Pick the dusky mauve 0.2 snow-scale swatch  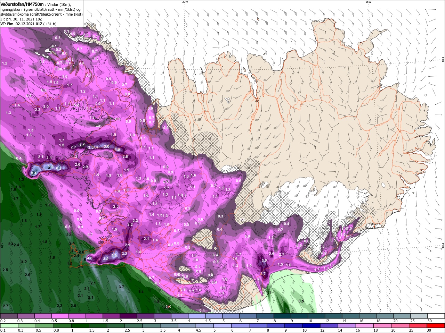[x=9, y=316]
